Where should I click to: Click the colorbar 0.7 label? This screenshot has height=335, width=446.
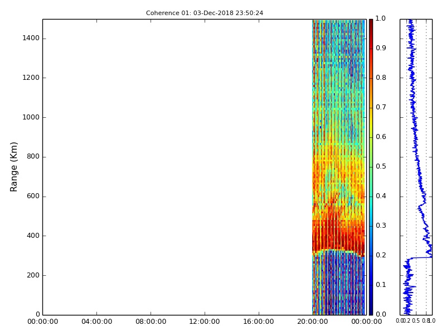pos(381,107)
